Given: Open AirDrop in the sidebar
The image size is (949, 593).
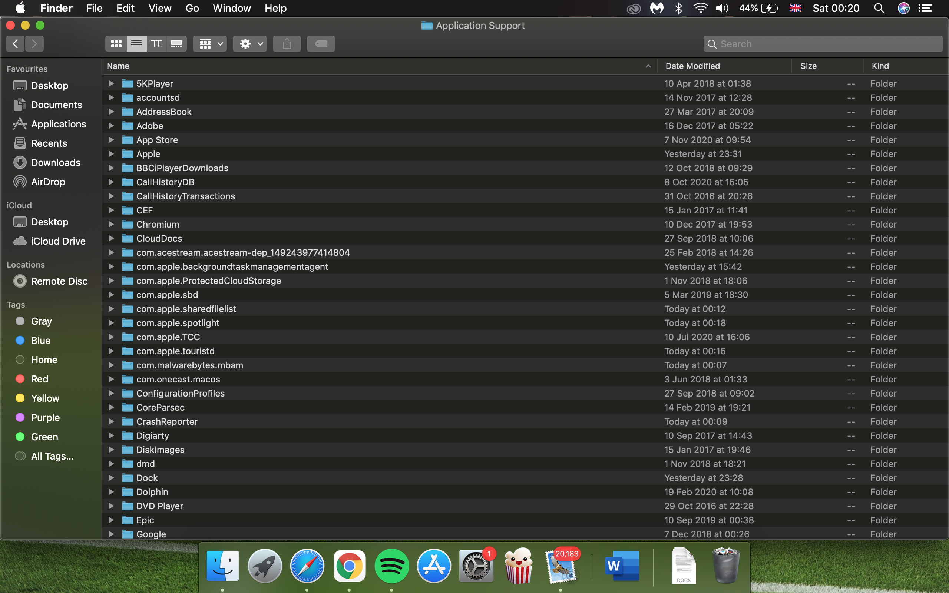Looking at the screenshot, I should (48, 182).
